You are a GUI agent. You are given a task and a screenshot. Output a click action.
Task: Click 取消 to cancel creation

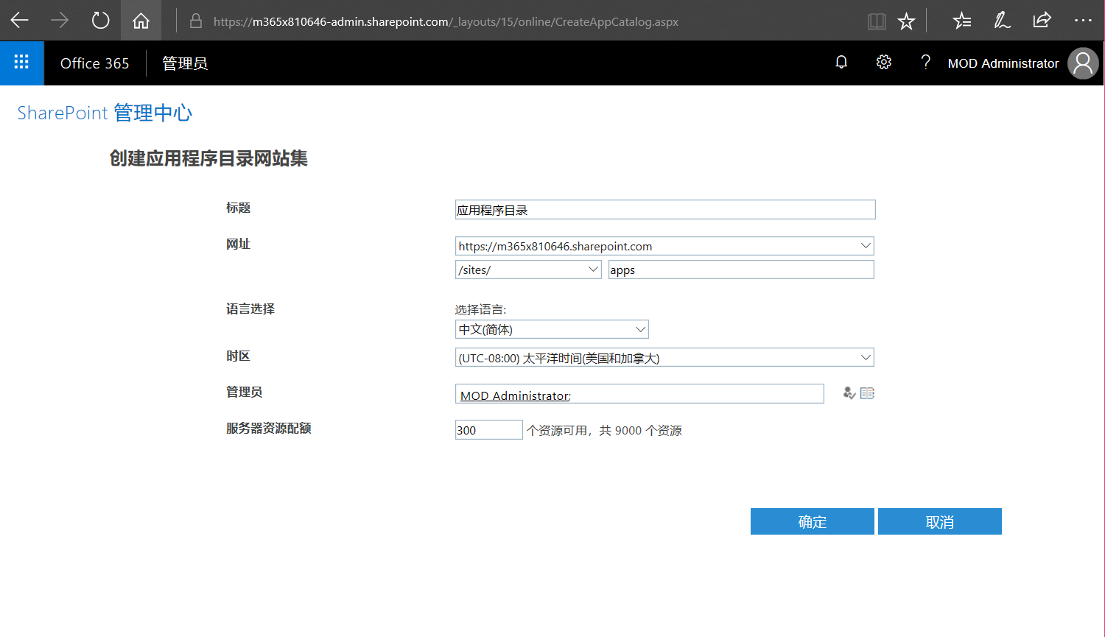[x=939, y=521]
